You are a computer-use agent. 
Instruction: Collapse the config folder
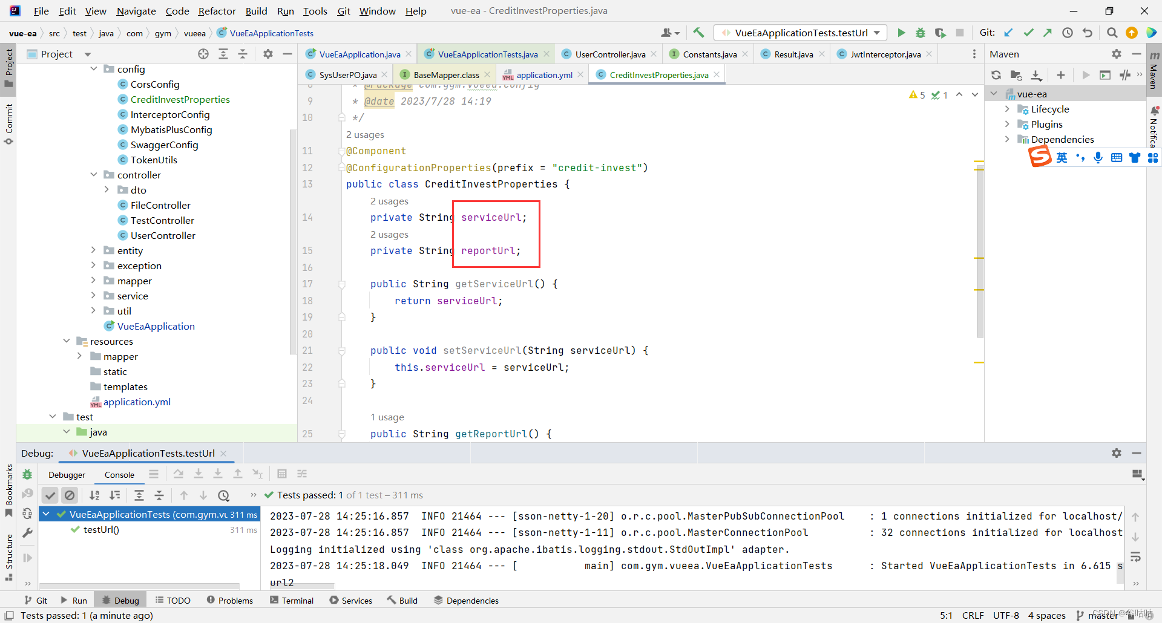[x=94, y=69]
